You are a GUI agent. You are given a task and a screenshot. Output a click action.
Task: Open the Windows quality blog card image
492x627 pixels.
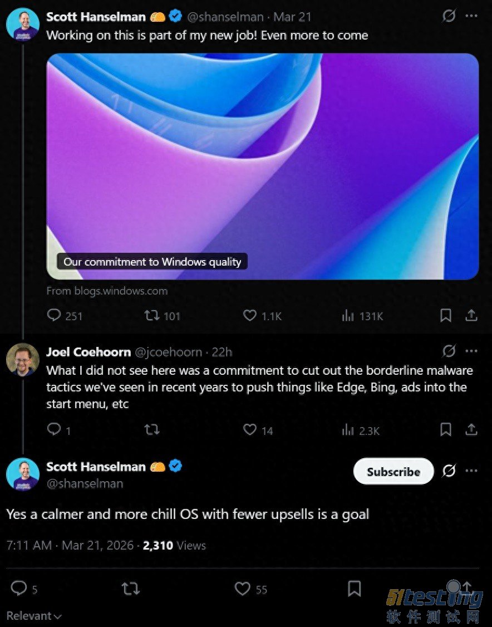262,166
